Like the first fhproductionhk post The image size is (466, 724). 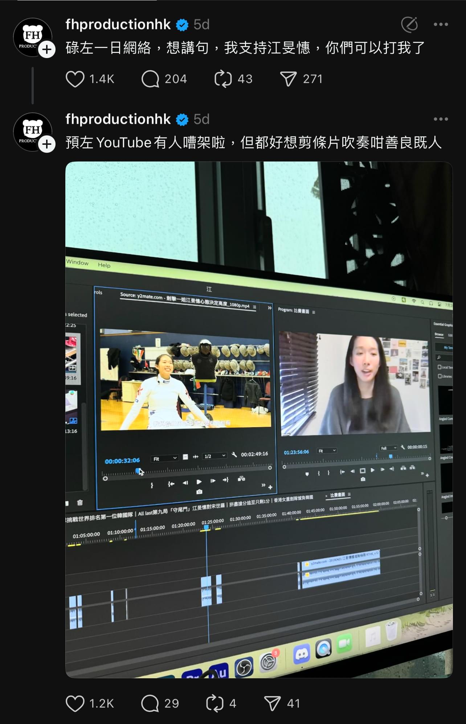[x=75, y=79]
